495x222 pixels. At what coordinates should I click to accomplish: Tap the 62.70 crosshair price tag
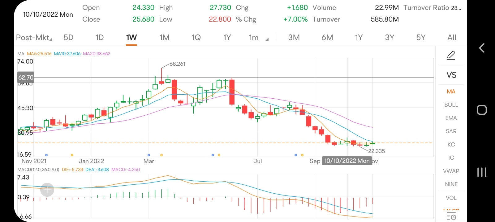[26, 77]
